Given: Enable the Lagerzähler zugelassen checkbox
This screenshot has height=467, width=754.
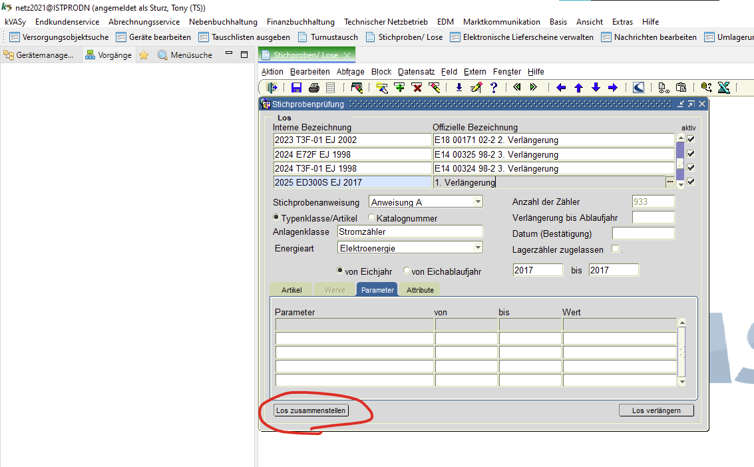Looking at the screenshot, I should (x=616, y=249).
